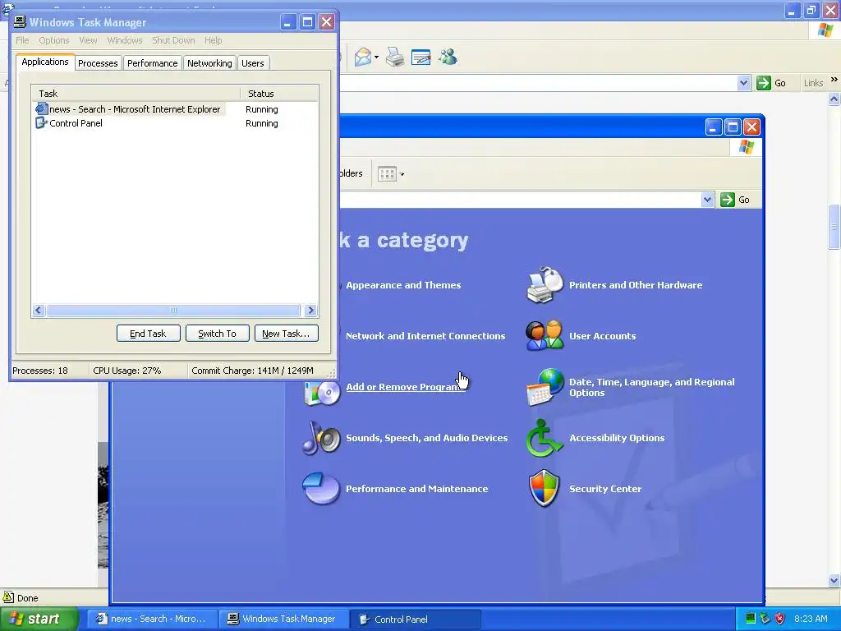Open the Accessibility Options link
This screenshot has width=841, height=631.
[x=617, y=438]
